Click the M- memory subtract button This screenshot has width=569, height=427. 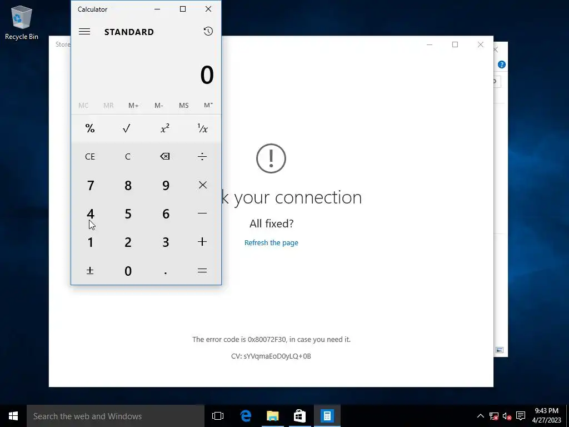click(x=158, y=105)
